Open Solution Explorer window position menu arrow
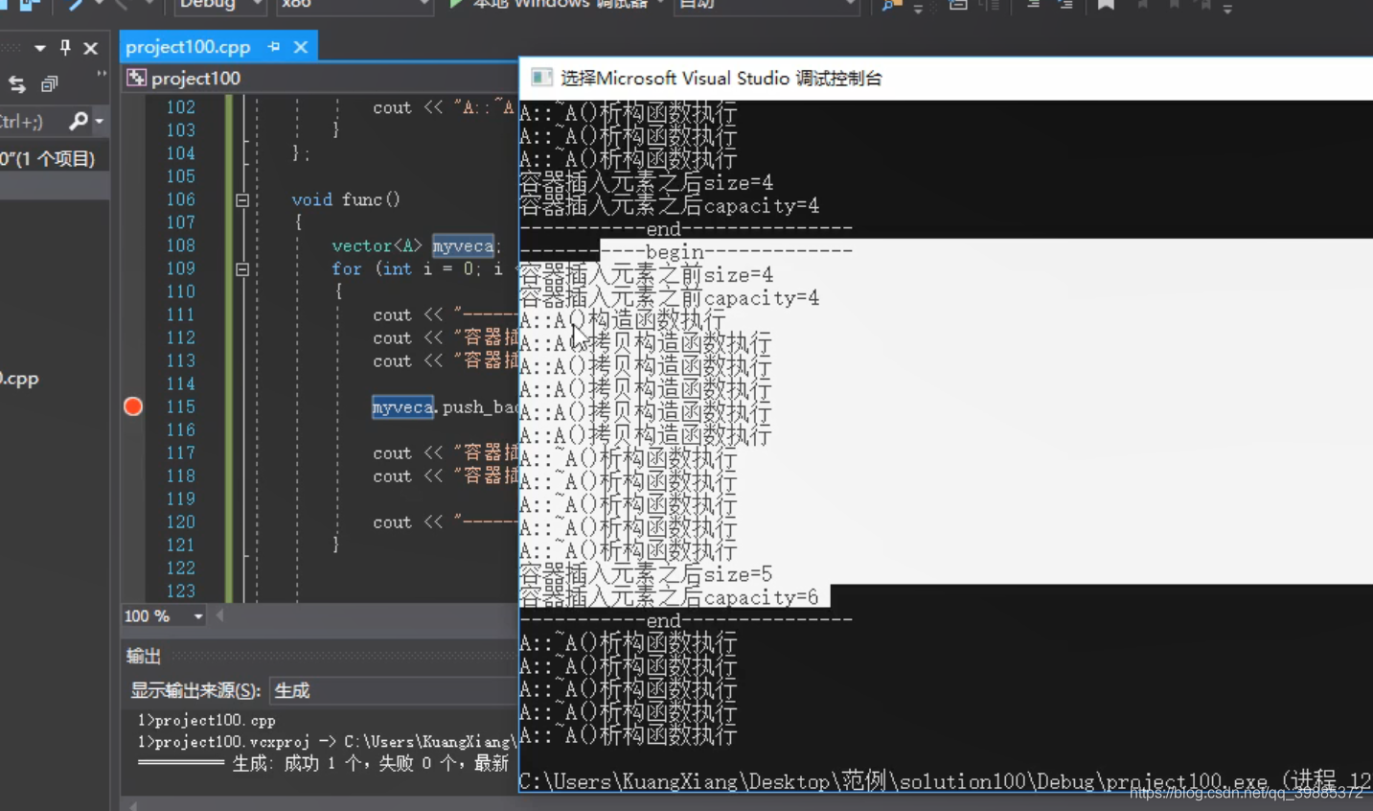This screenshot has height=811, width=1373. coord(39,47)
